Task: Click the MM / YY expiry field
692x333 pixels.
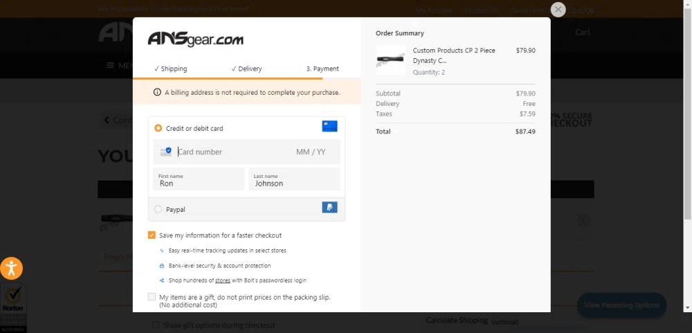Action: pyautogui.click(x=311, y=152)
